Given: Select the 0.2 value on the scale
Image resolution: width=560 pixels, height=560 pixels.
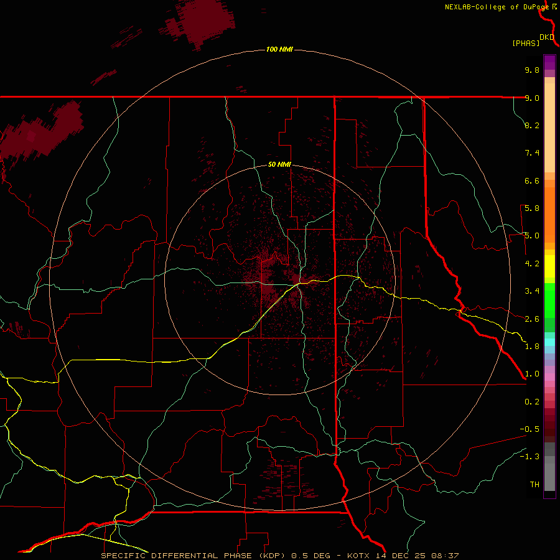Looking at the screenshot, I should click(532, 401).
